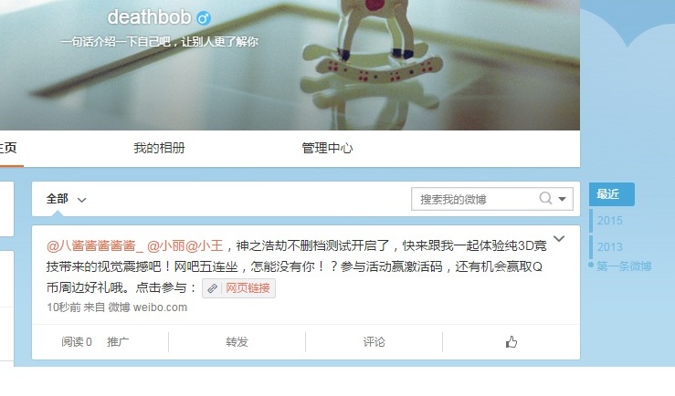Click 推广 promote link

[x=118, y=342]
